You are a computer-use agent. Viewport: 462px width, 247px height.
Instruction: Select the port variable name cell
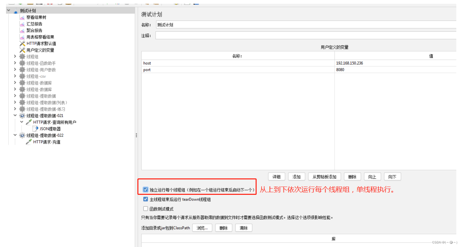pos(238,70)
